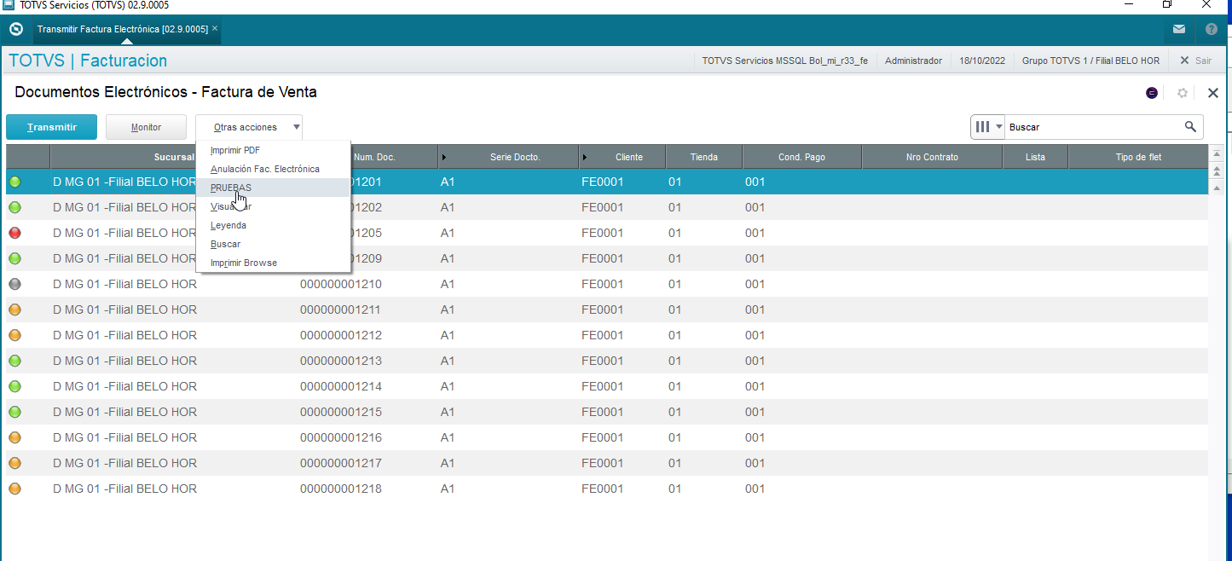Click Grupo TOTVS 1 / Filial label
Screen dimensions: 1232x561
(1090, 61)
